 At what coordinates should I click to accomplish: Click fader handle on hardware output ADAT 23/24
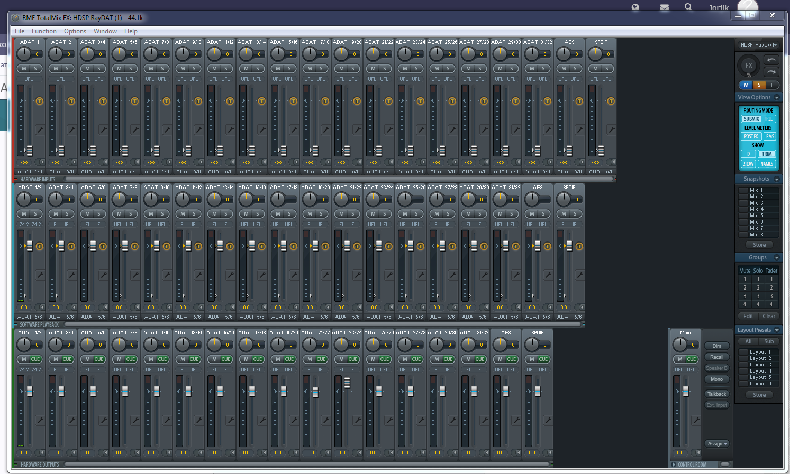coord(347,383)
